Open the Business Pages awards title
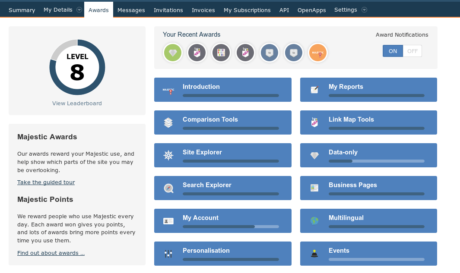This screenshot has width=460, height=273. point(352,185)
